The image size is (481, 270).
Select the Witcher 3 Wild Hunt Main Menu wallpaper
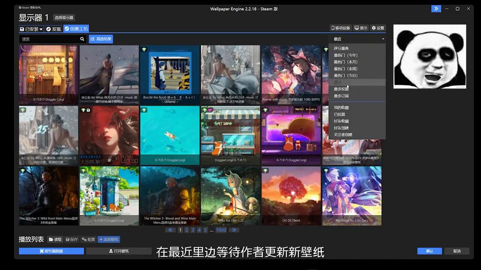pyautogui.click(x=48, y=196)
